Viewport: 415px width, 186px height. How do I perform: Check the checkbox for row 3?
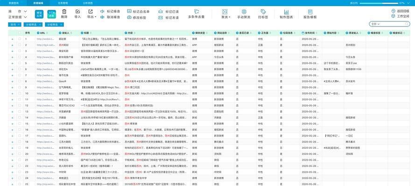point(20,51)
